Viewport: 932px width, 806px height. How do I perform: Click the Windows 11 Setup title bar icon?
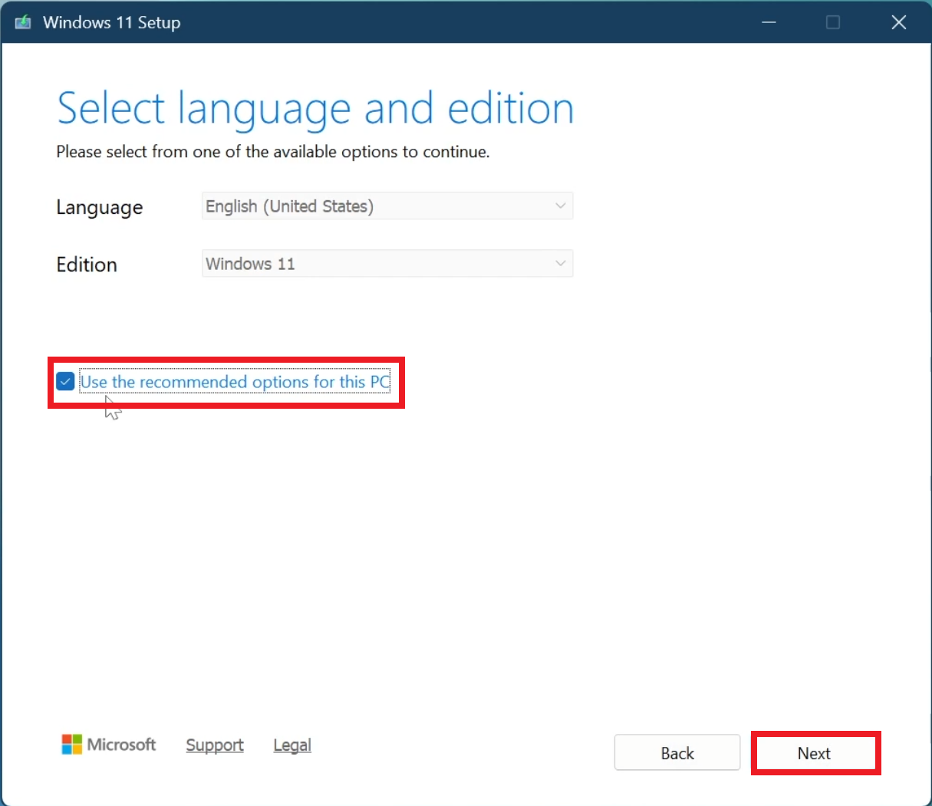coord(24,22)
